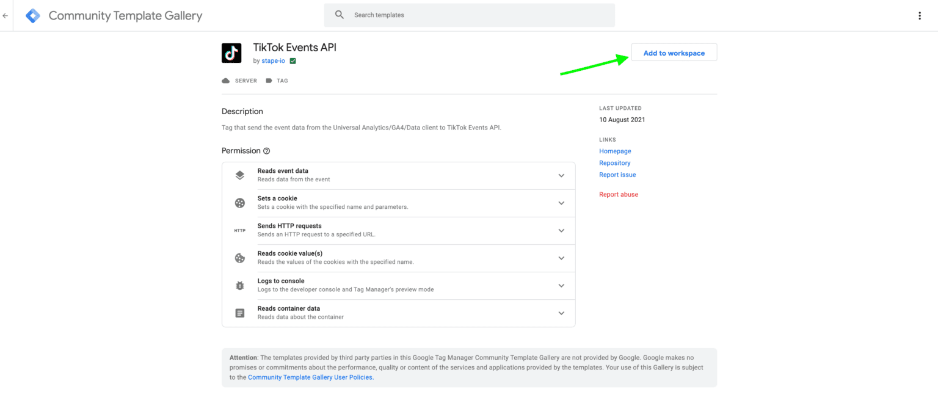The height and width of the screenshot is (406, 938).
Task: Click the verified checkmark badge next to stape-io
Action: point(293,61)
